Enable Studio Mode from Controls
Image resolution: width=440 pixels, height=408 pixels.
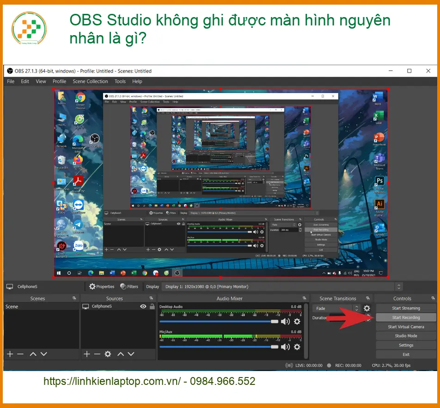click(x=406, y=336)
